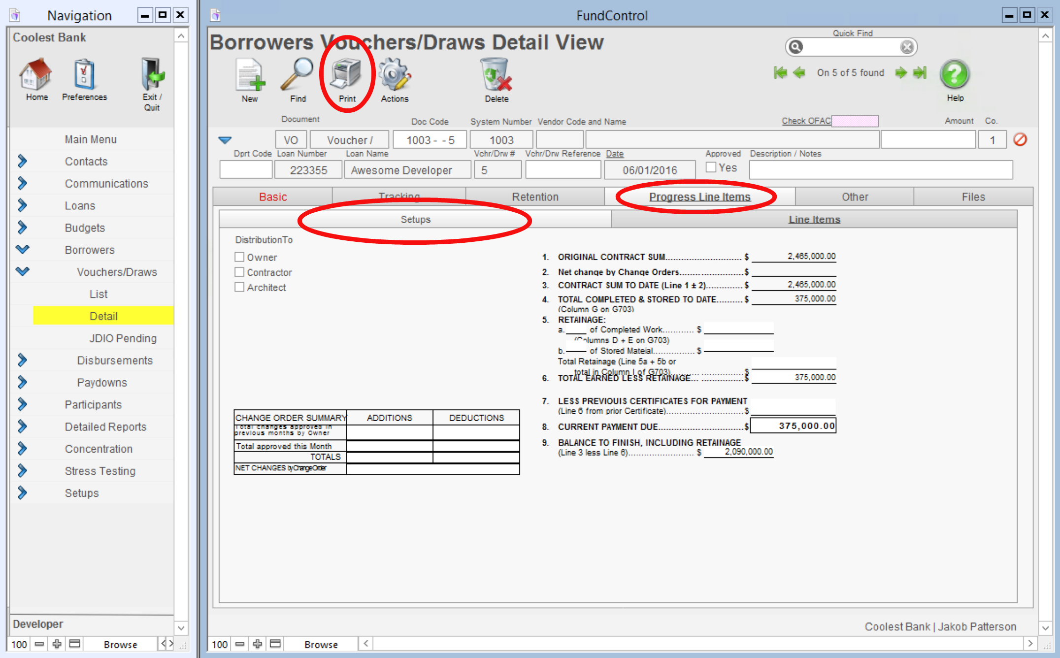Screen dimensions: 1060x658
Task: Jump to first record arrow
Action: pyautogui.click(x=780, y=73)
